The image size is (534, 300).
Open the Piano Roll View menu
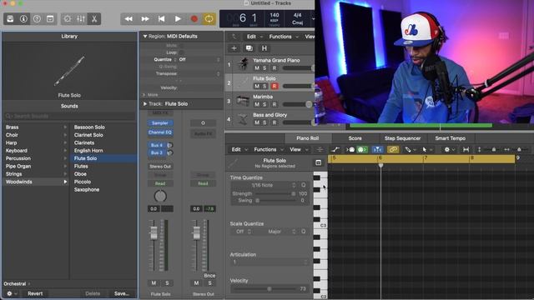click(299, 149)
